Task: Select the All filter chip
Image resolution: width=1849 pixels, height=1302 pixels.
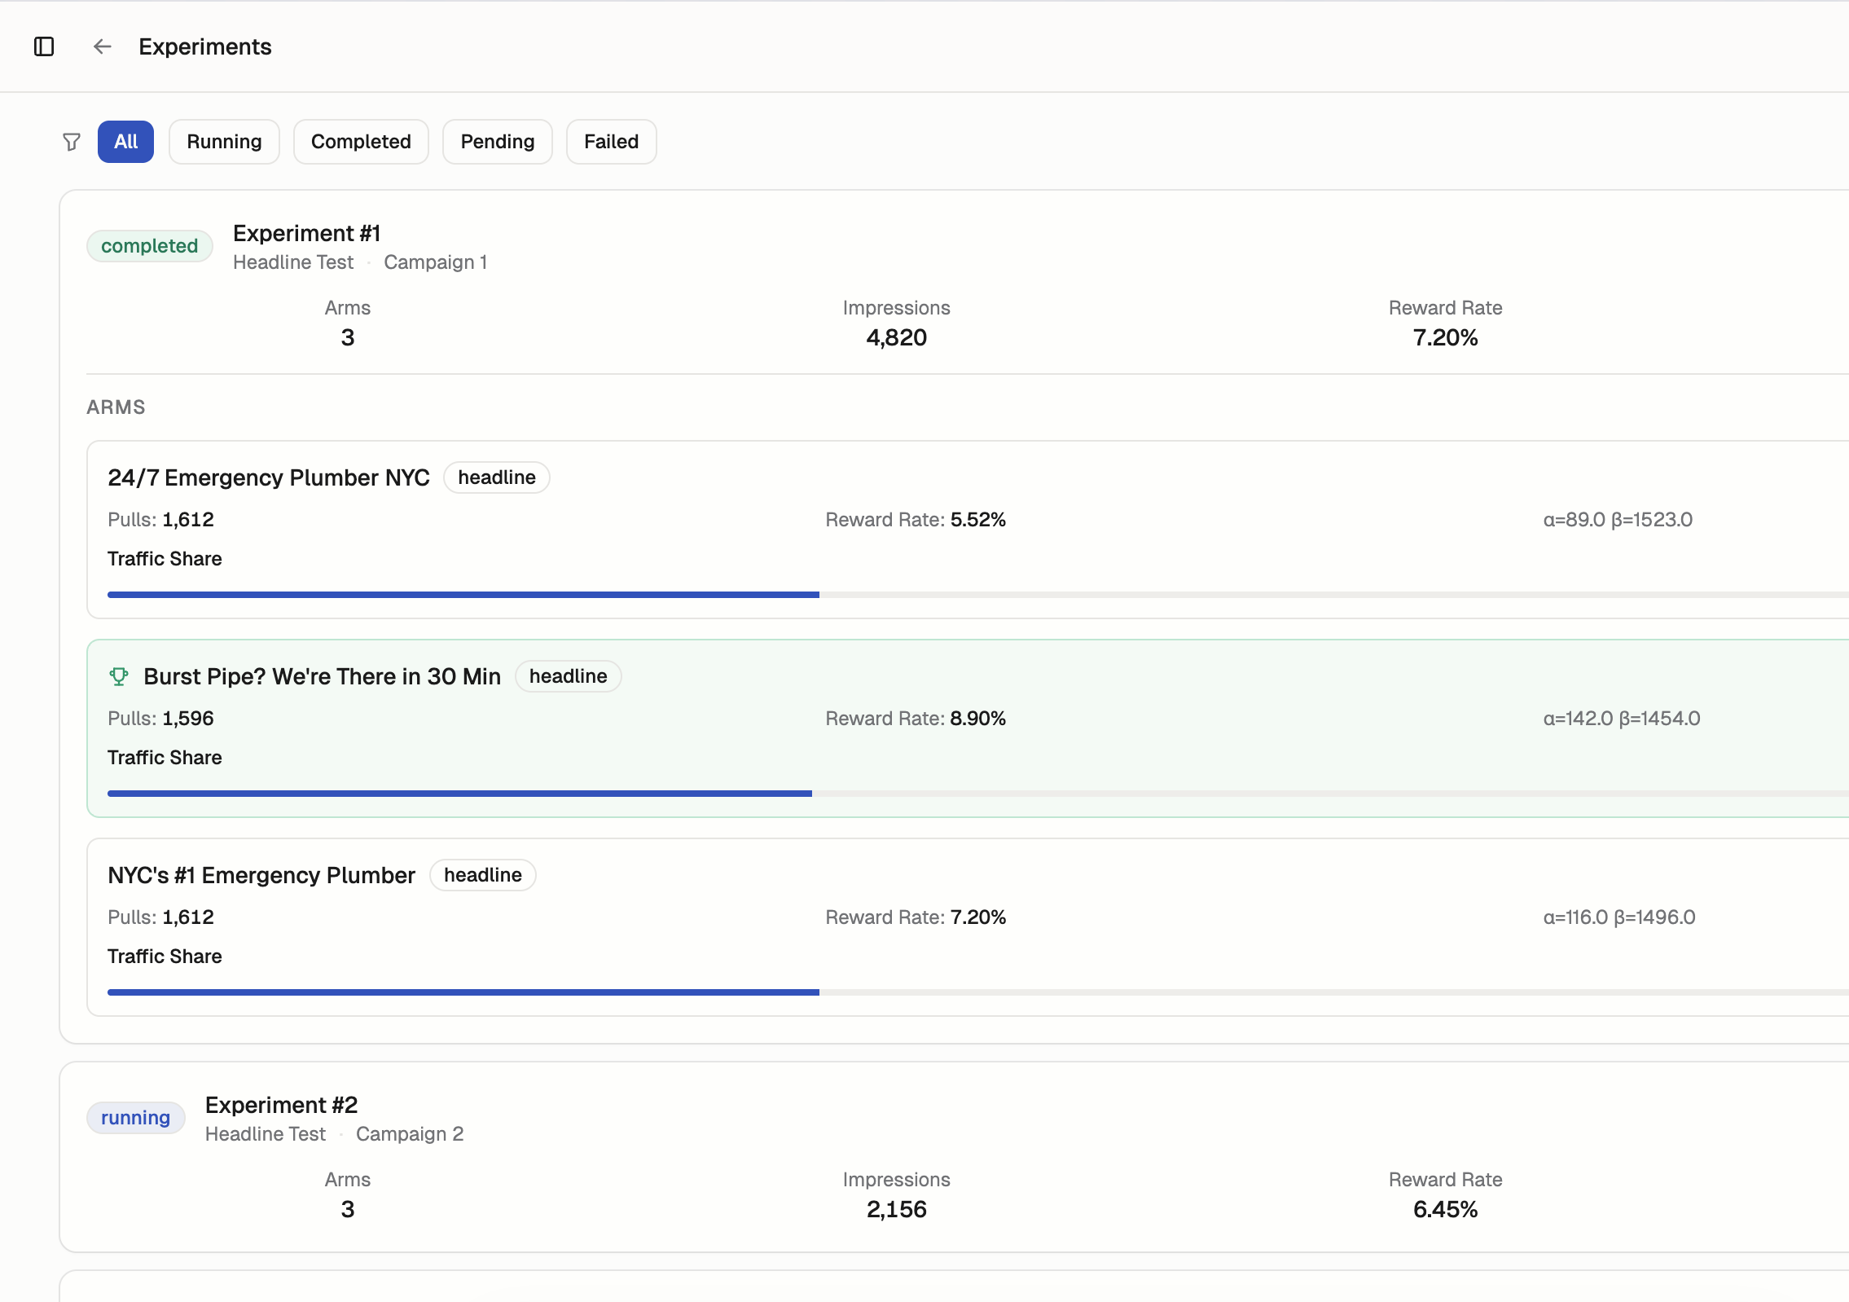Action: click(125, 141)
